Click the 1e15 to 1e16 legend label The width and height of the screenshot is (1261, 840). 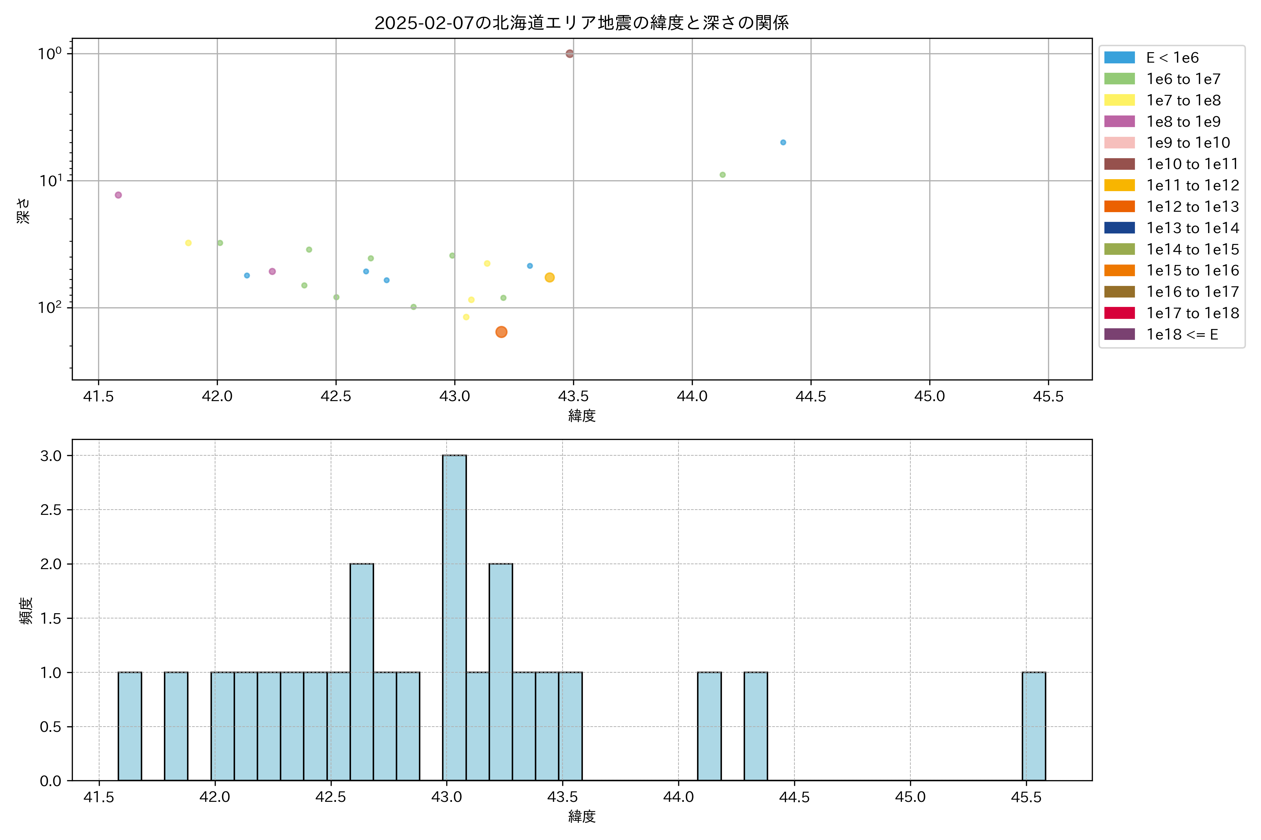tap(1192, 271)
